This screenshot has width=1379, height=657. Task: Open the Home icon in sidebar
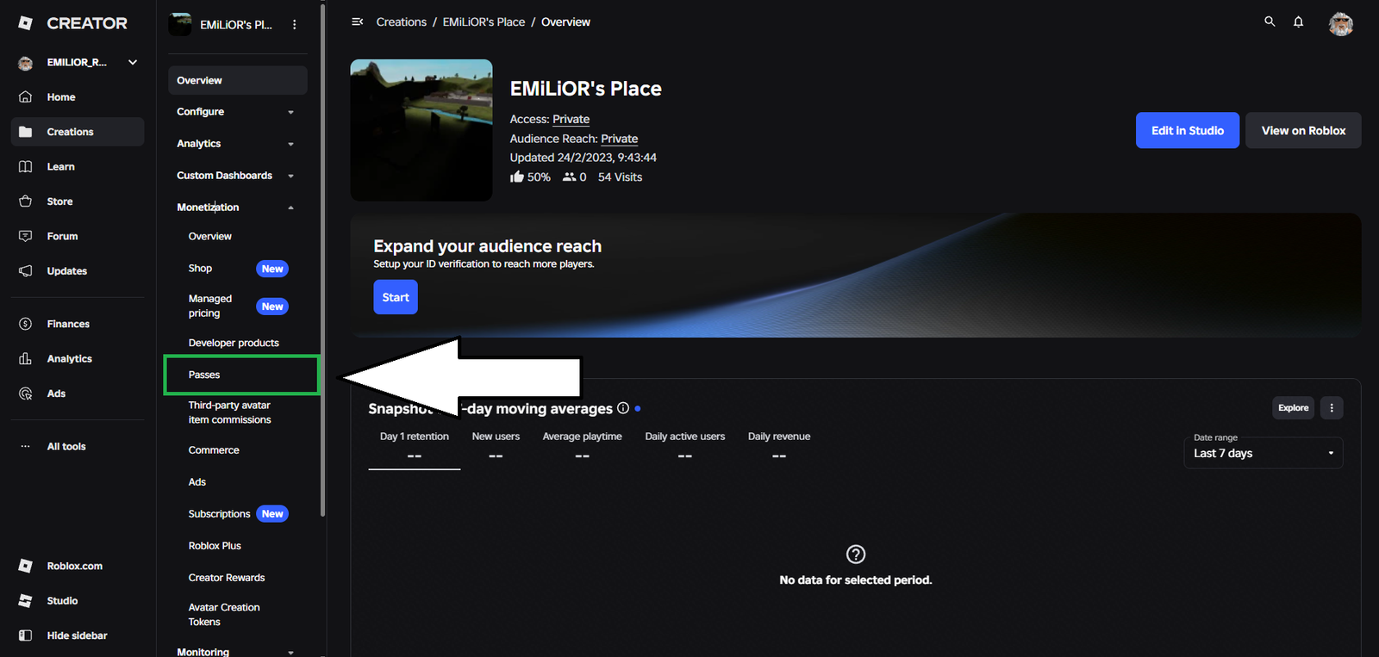pyautogui.click(x=25, y=96)
